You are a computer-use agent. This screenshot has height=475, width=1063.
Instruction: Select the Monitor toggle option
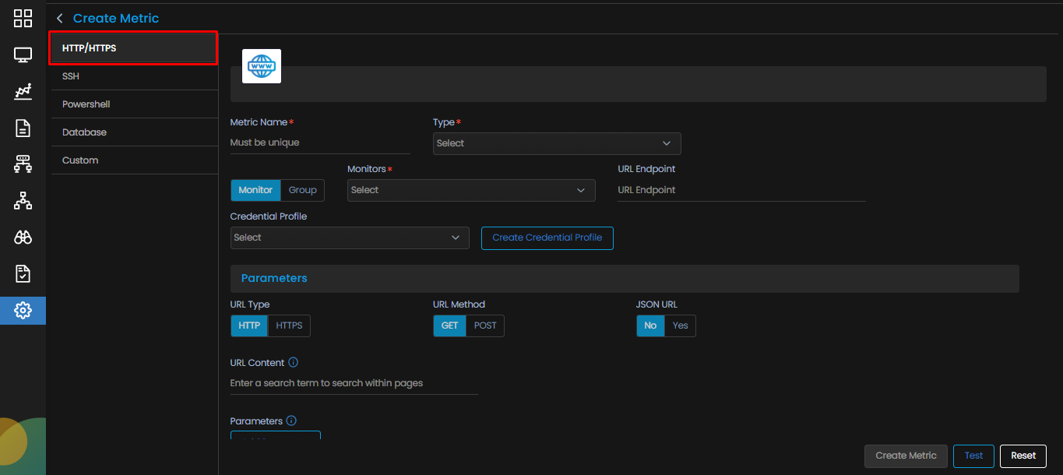[255, 190]
